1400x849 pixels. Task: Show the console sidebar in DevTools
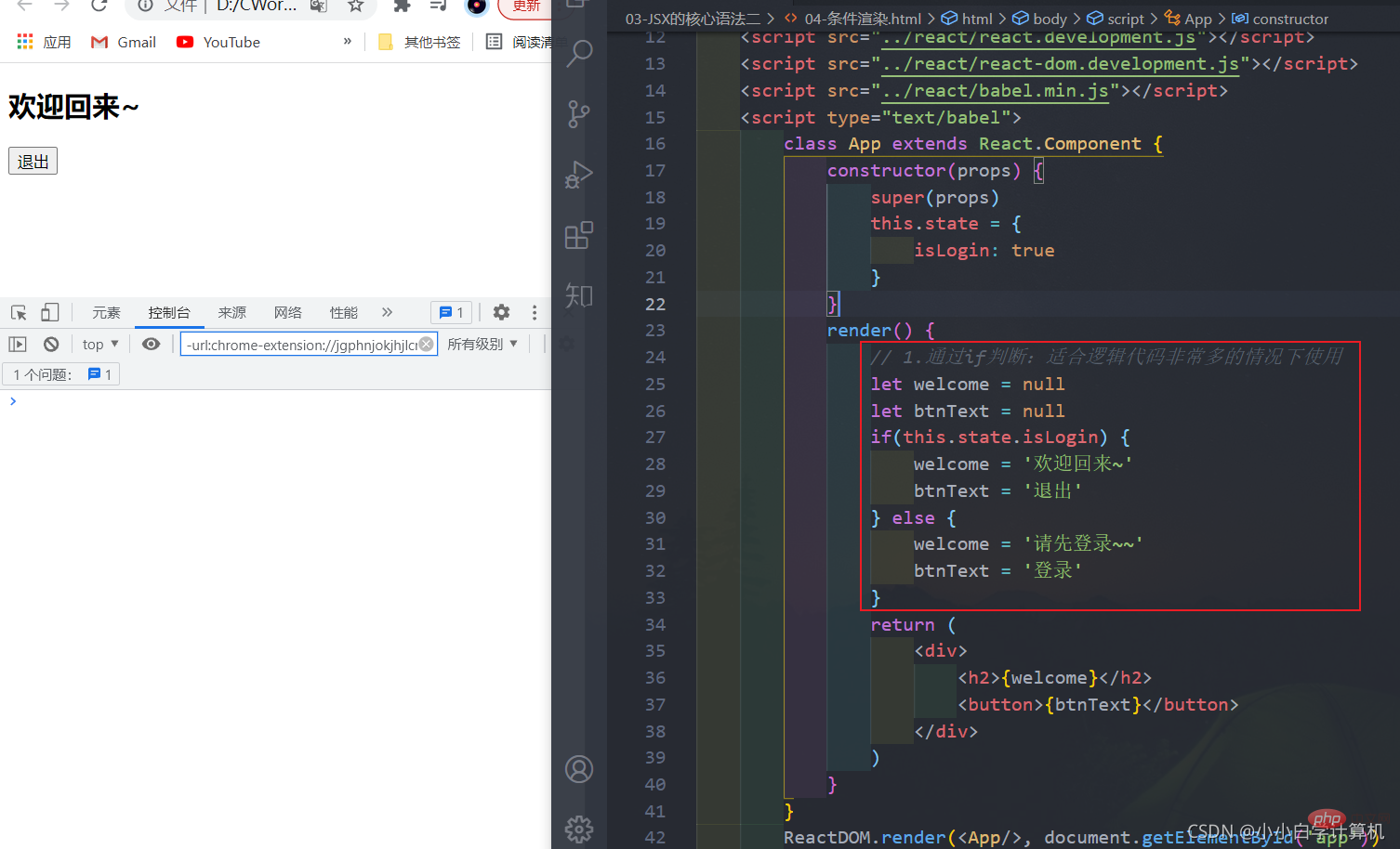point(18,344)
